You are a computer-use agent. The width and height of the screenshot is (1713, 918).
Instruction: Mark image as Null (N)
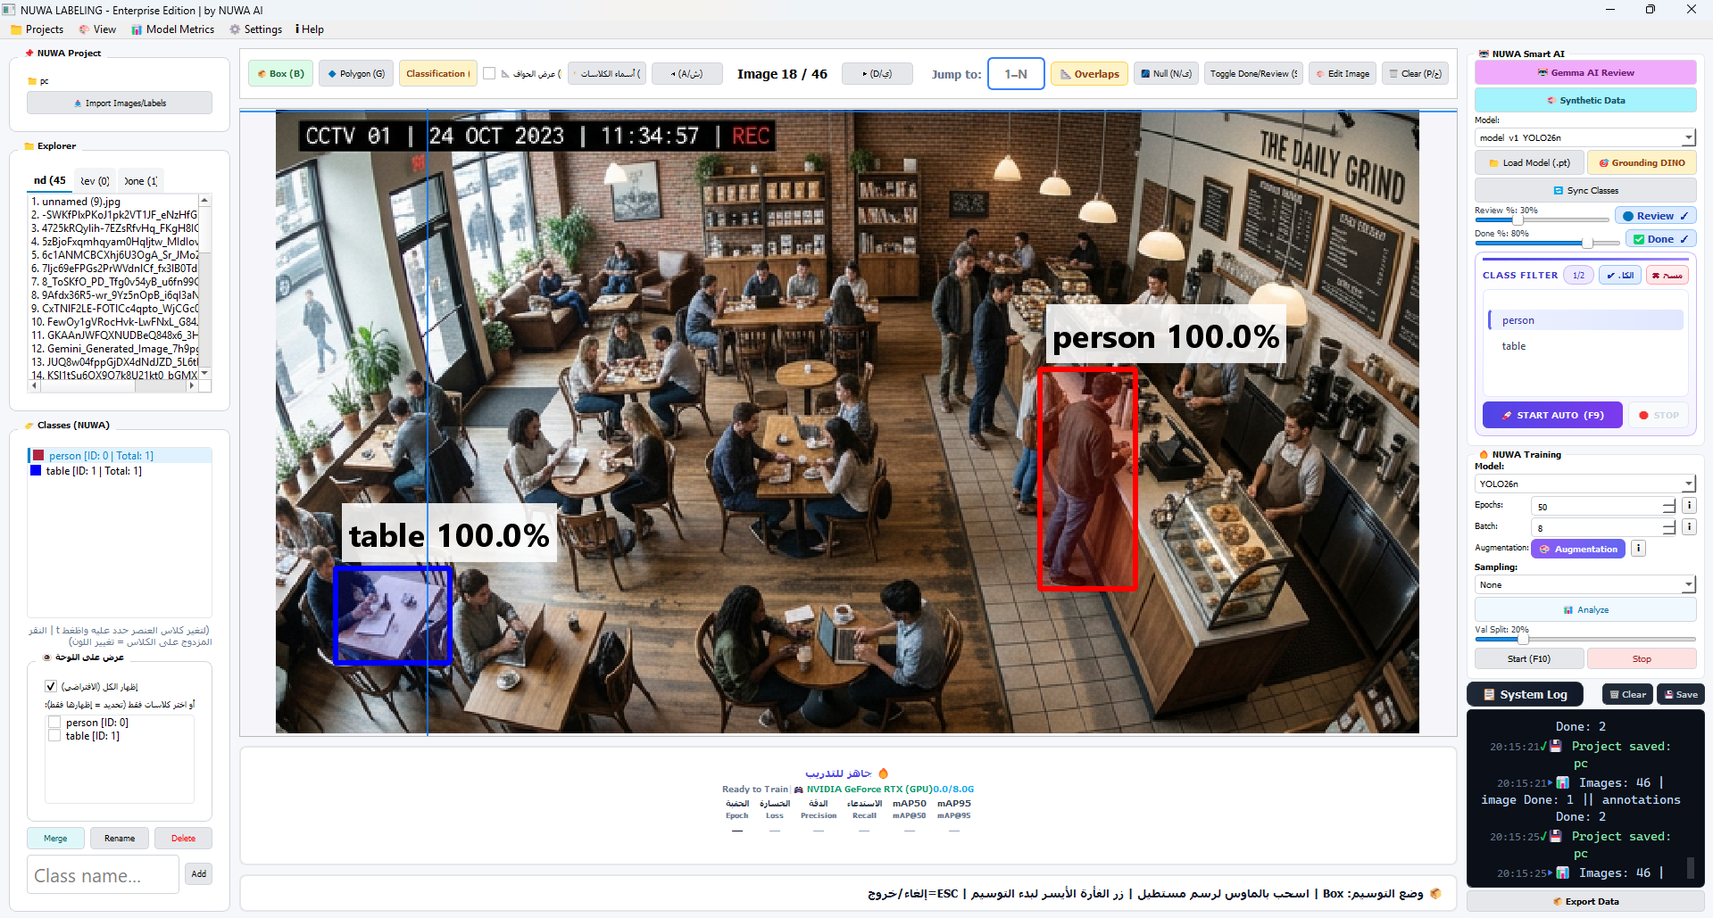pos(1166,74)
